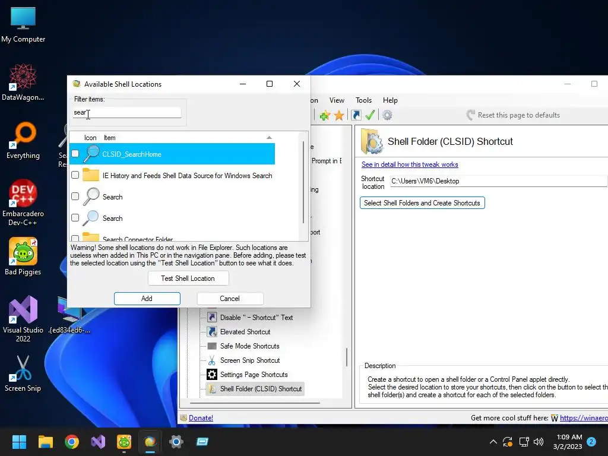Switch to Winaero Tweaker on the taskbar
Image resolution: width=608 pixels, height=456 pixels.
[150, 442]
